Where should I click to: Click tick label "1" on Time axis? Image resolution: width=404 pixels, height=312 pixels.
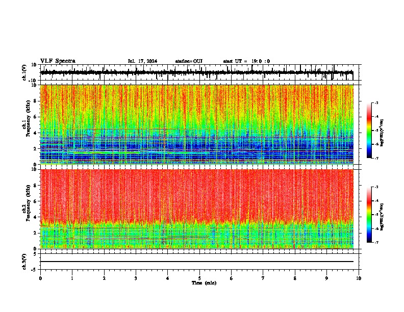tap(72, 278)
